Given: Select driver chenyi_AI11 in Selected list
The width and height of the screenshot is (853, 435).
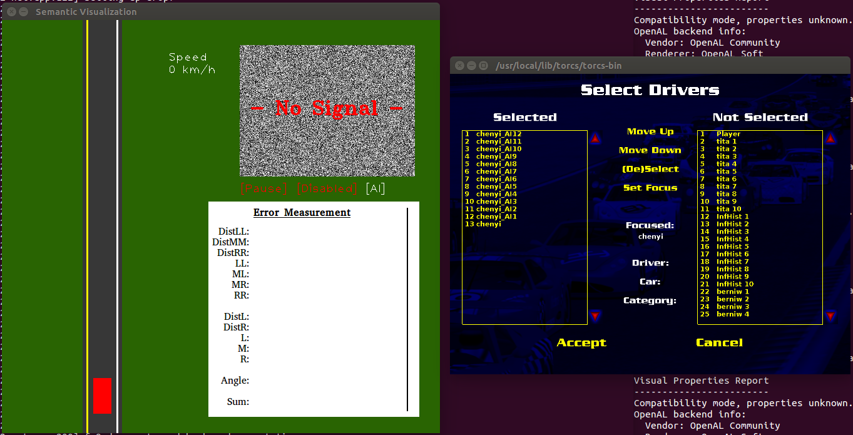Looking at the screenshot, I should tap(524, 141).
